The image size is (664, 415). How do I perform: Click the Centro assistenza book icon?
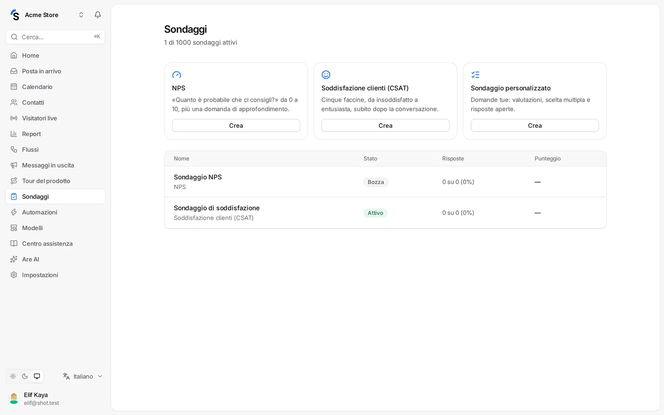14,244
